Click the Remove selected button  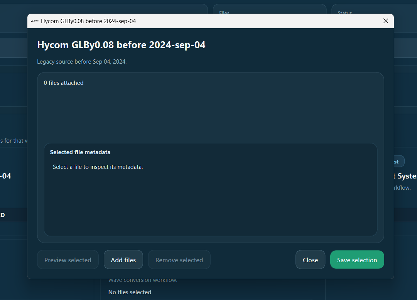179,260
